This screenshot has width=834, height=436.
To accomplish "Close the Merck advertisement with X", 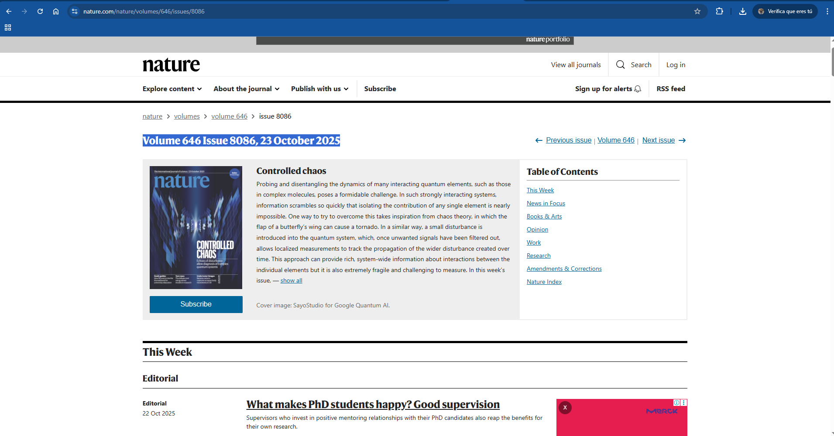I will [565, 408].
